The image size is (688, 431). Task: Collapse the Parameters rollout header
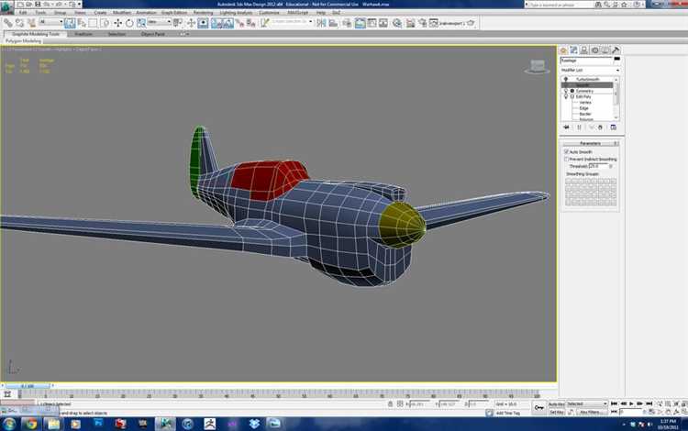(x=590, y=143)
